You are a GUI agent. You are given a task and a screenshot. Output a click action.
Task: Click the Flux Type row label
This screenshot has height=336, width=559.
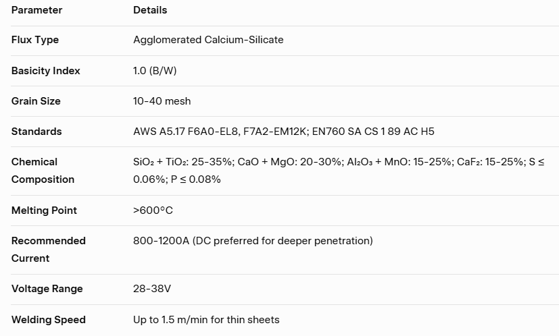click(x=35, y=40)
